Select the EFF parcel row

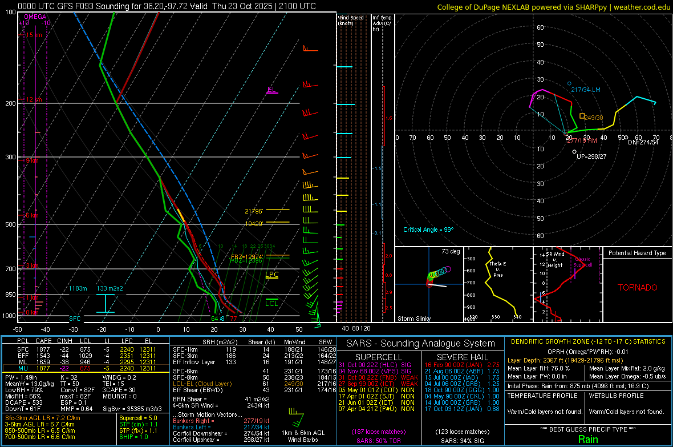click(86, 356)
